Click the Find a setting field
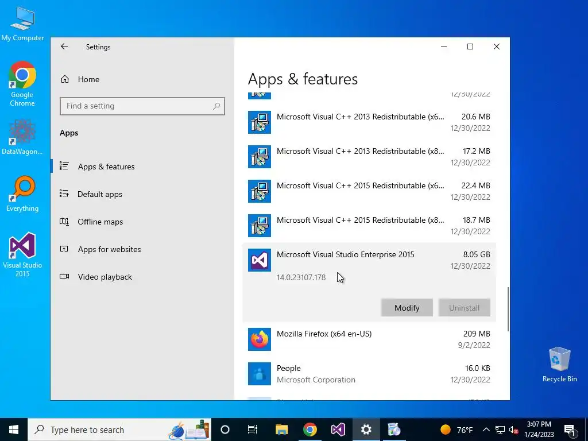Screen dimensions: 588x441 [142, 106]
